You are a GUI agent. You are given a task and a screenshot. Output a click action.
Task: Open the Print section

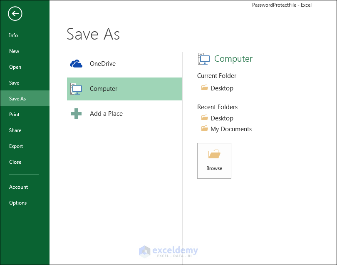14,114
